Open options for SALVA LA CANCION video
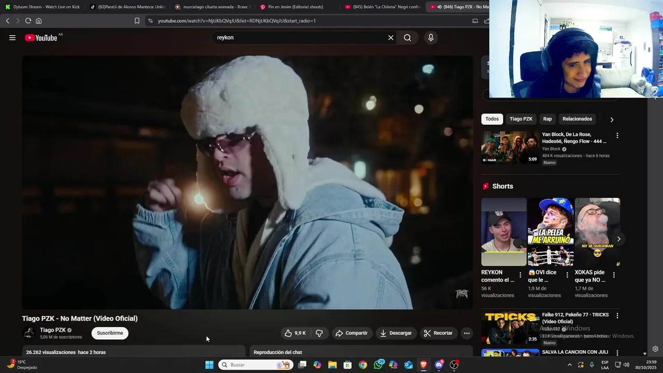663x373 pixels. (x=617, y=353)
